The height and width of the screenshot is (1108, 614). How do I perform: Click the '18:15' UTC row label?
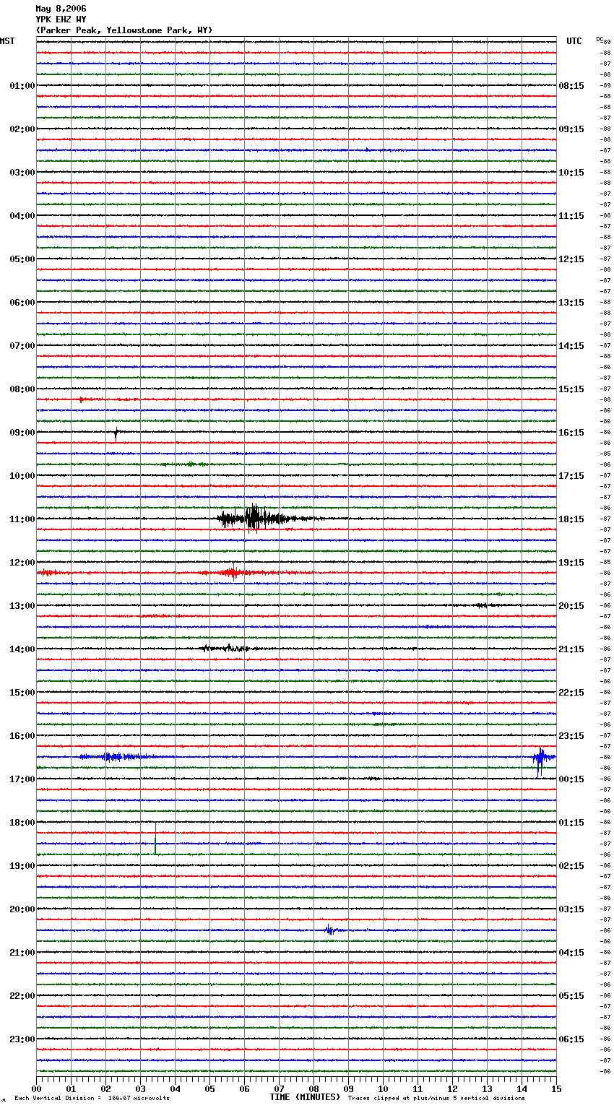571,519
